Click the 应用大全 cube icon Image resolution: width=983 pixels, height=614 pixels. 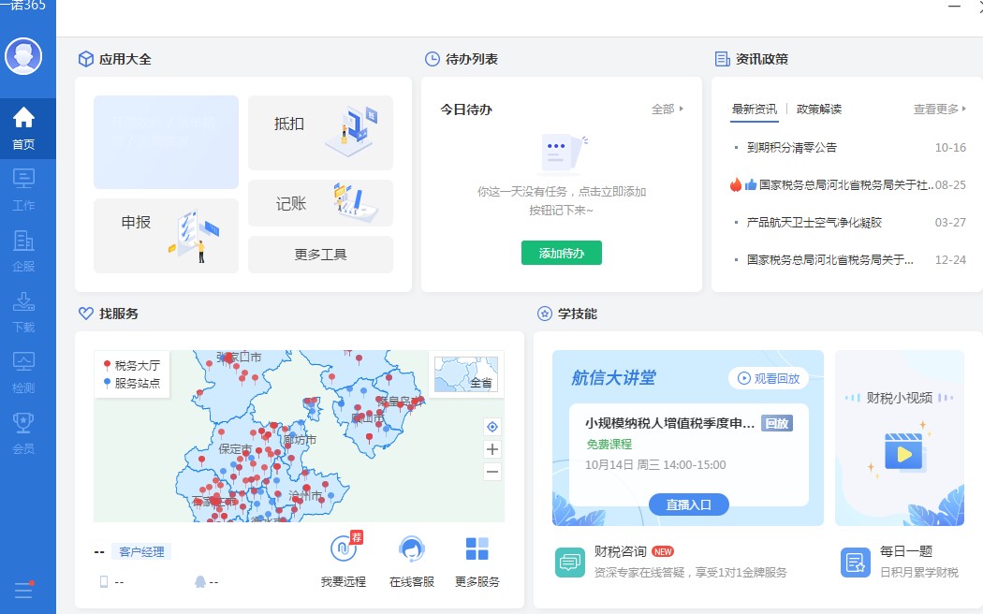pos(85,59)
